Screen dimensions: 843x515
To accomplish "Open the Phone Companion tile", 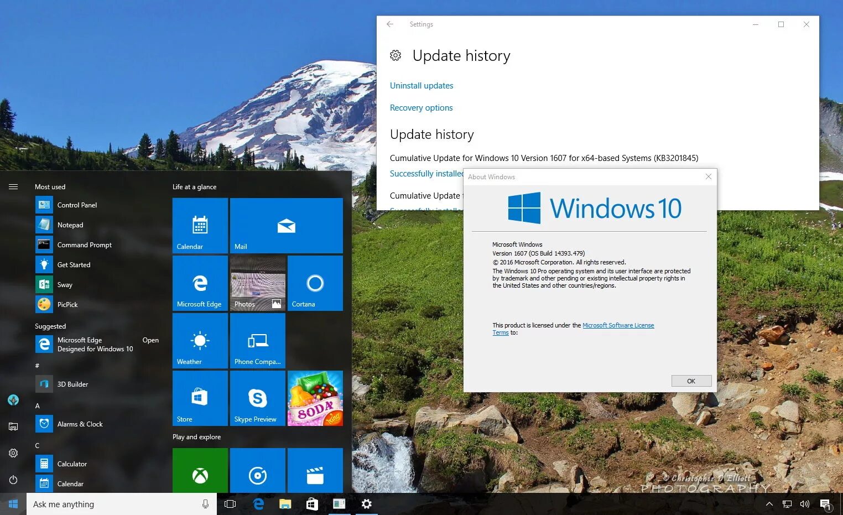I will pyautogui.click(x=258, y=341).
